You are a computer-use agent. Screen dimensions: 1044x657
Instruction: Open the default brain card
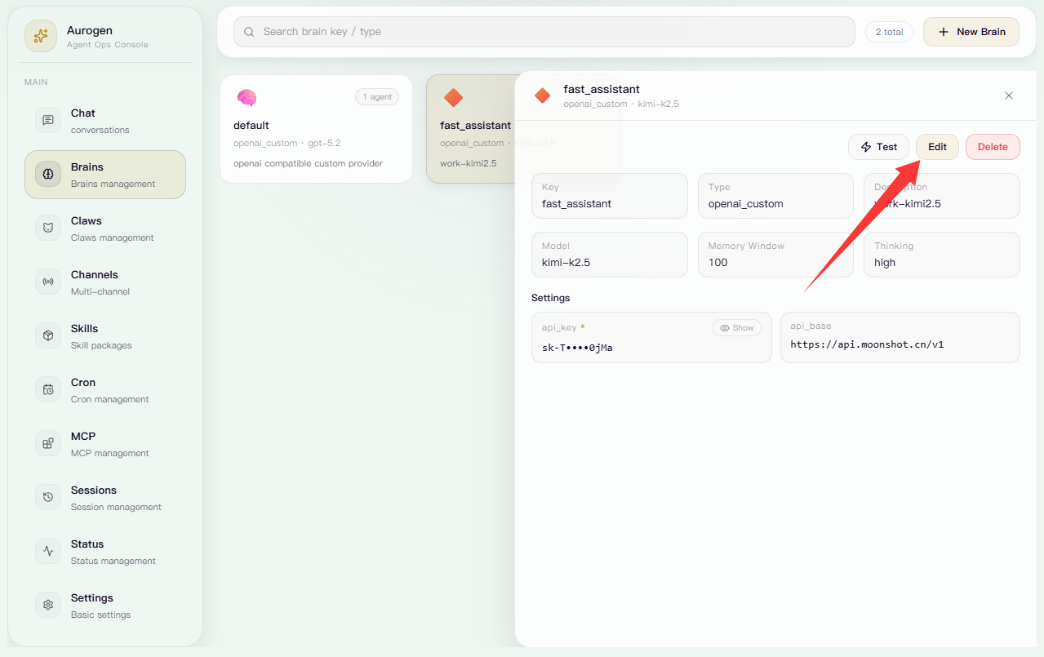pyautogui.click(x=317, y=129)
